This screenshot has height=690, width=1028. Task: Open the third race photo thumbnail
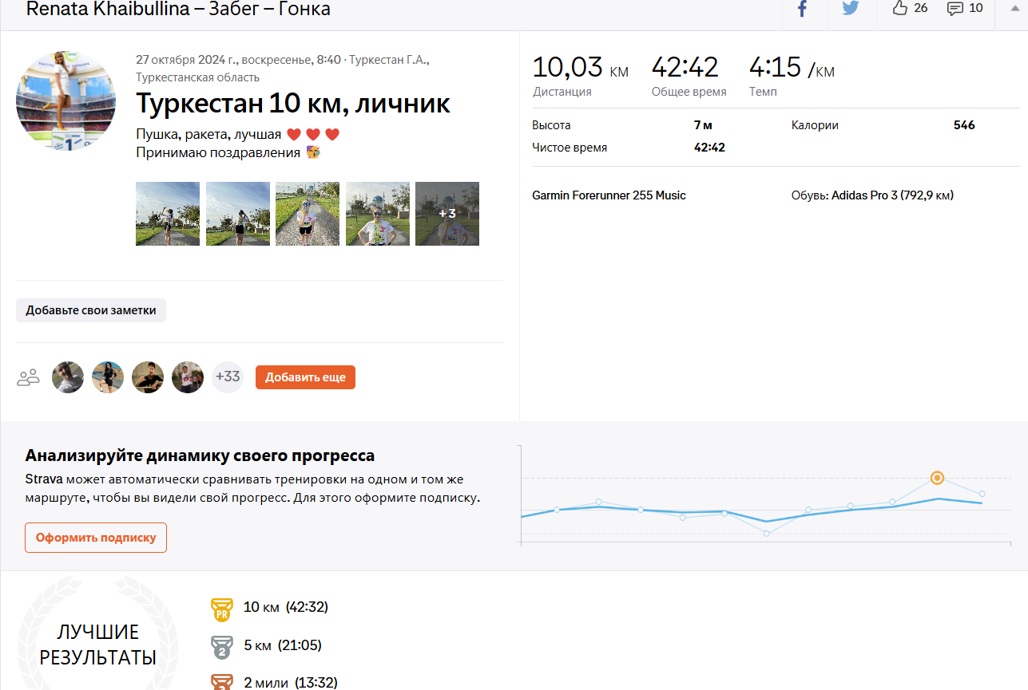click(308, 214)
